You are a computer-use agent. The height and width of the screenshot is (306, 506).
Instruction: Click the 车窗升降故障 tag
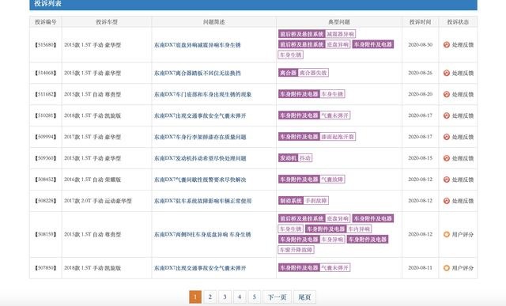pyautogui.click(x=296, y=250)
